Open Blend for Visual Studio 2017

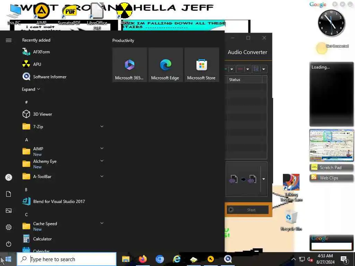(62, 201)
